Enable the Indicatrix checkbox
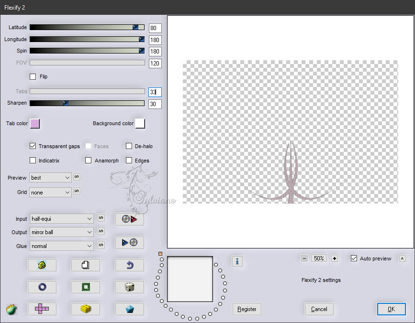This screenshot has height=323, width=415. 33,161
